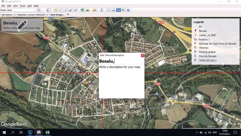241x136 pixels.
Task: Click the Feature 1 red dots icon
Action: coord(195,39)
